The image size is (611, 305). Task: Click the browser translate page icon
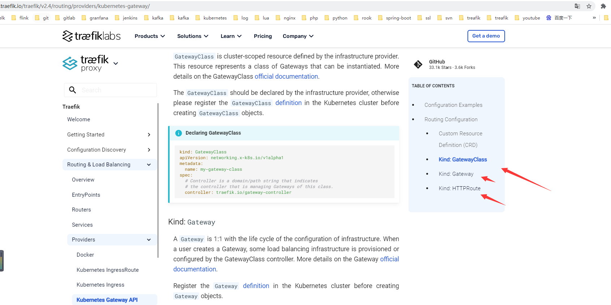click(577, 6)
